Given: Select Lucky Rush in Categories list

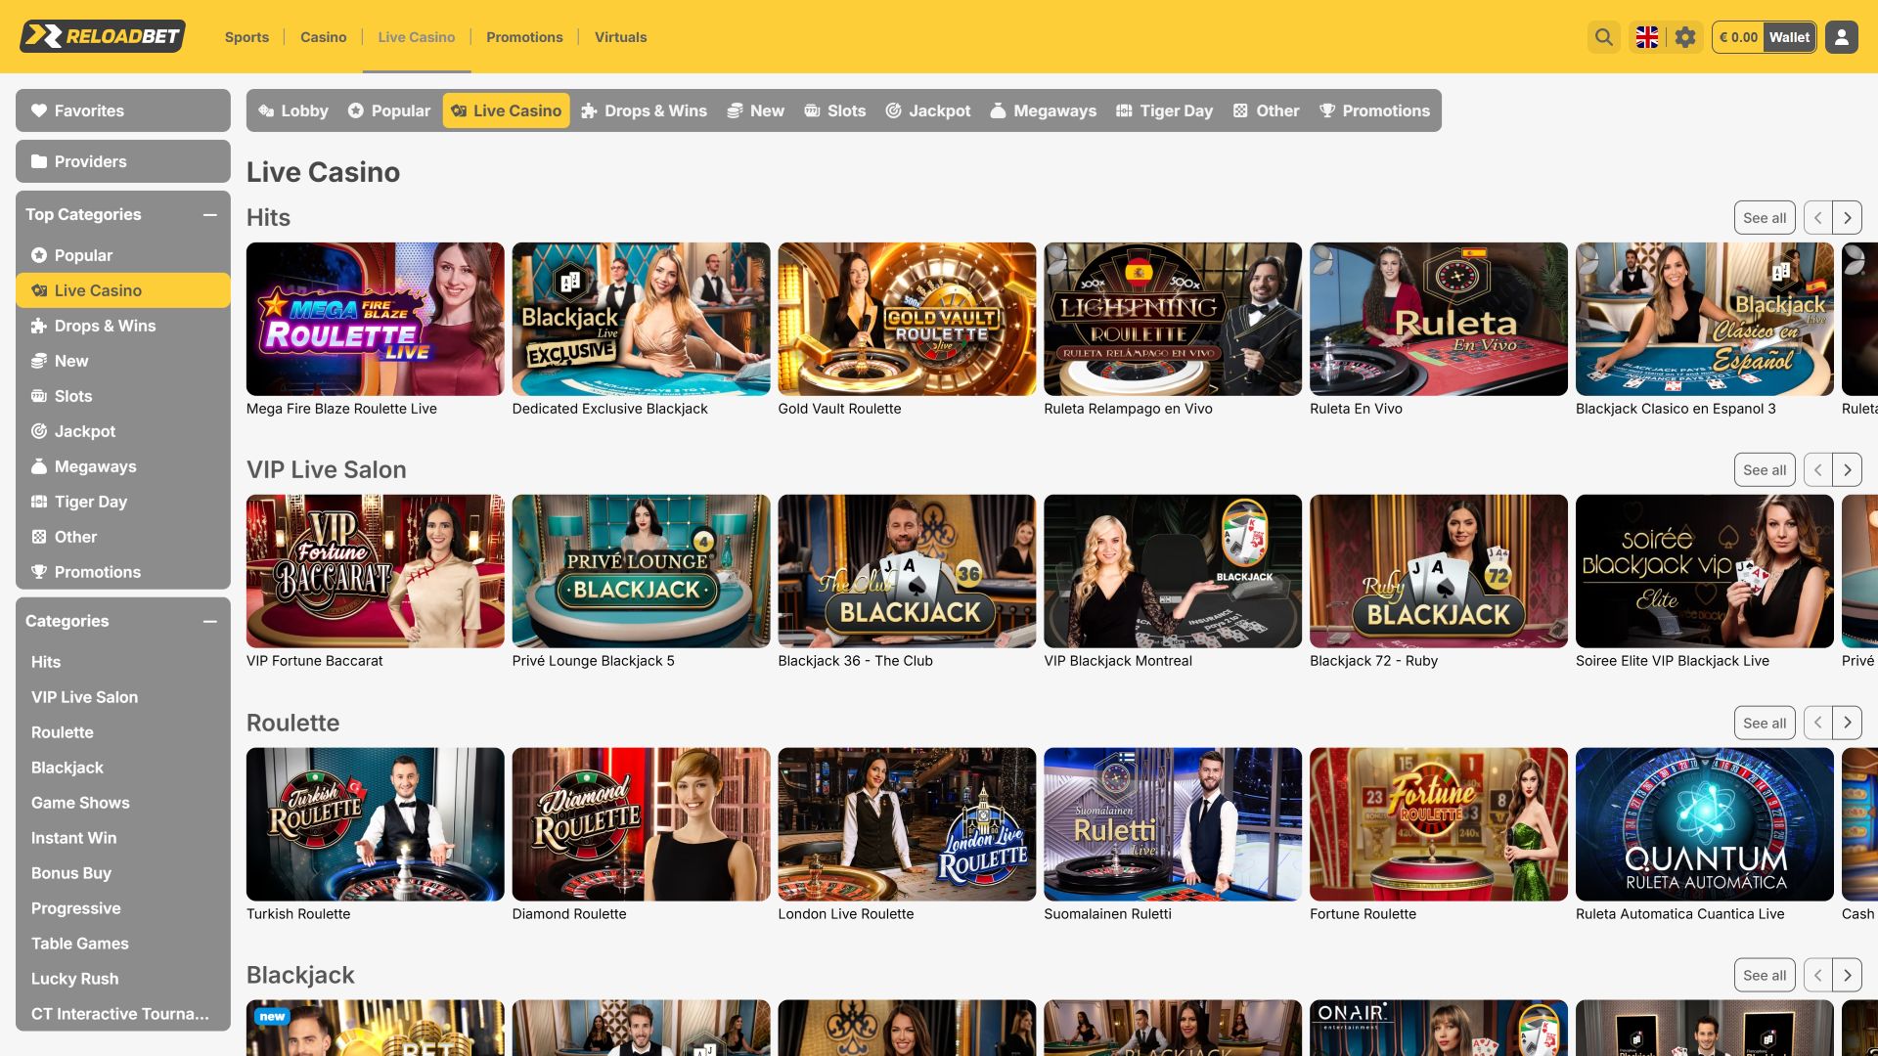Looking at the screenshot, I should click(74, 979).
